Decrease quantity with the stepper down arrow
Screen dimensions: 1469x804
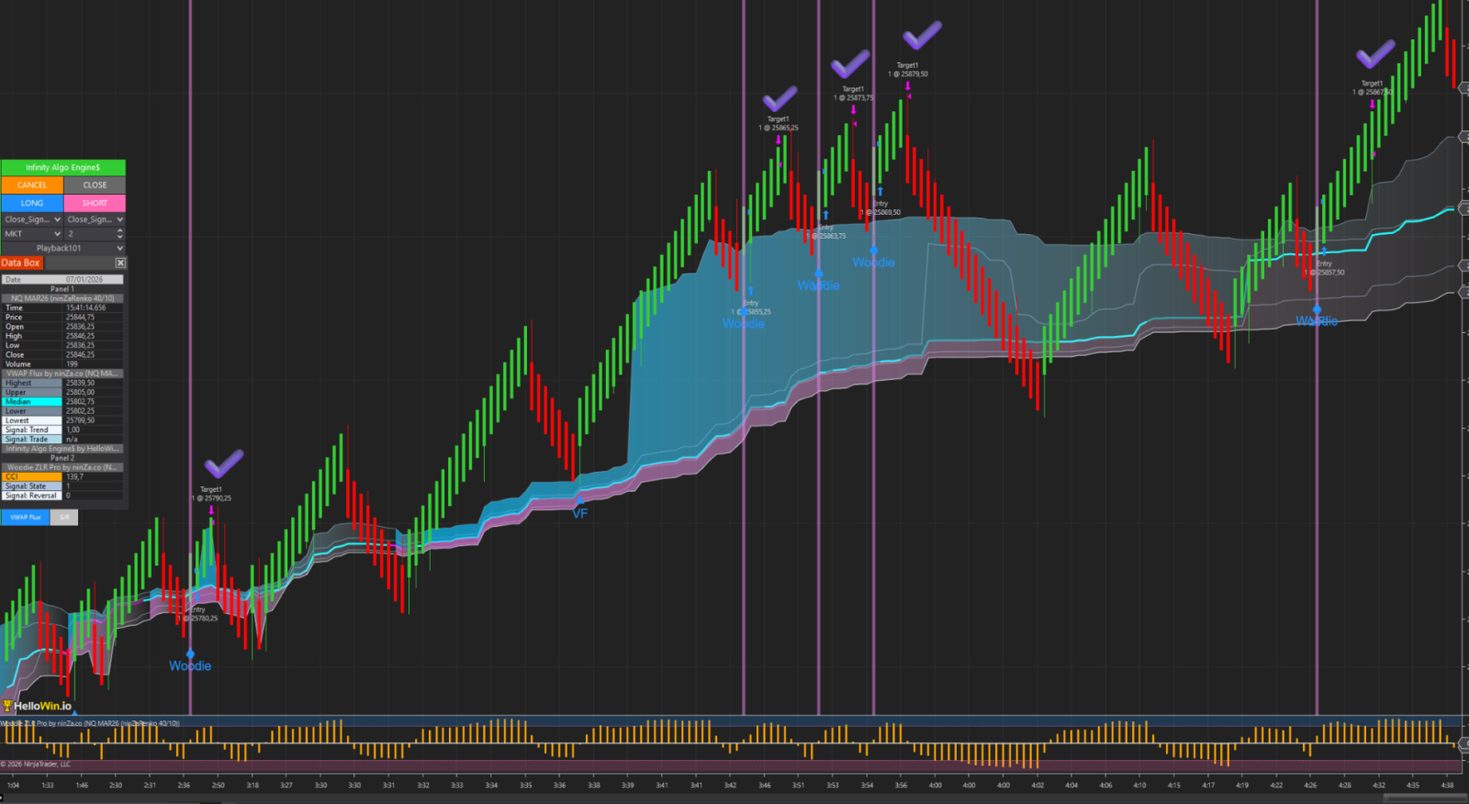(x=120, y=237)
